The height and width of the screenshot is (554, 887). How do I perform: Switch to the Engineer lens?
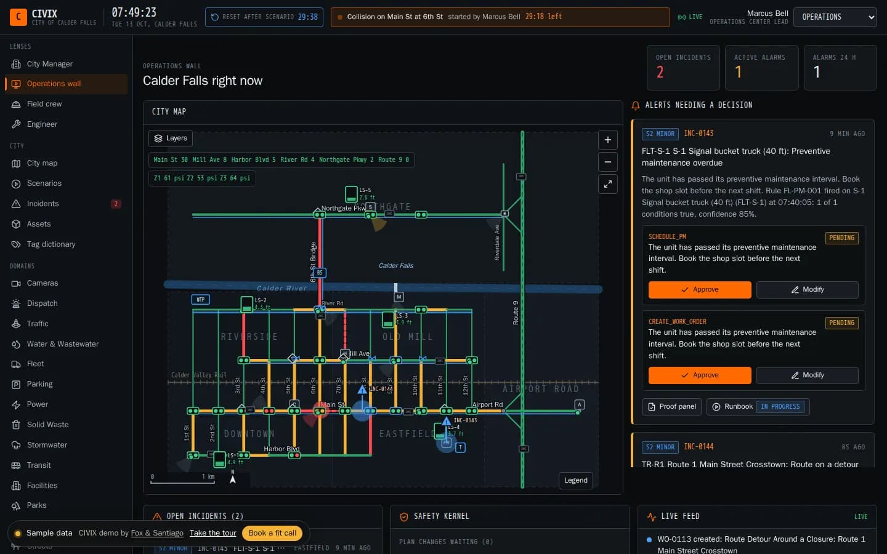coord(67,124)
